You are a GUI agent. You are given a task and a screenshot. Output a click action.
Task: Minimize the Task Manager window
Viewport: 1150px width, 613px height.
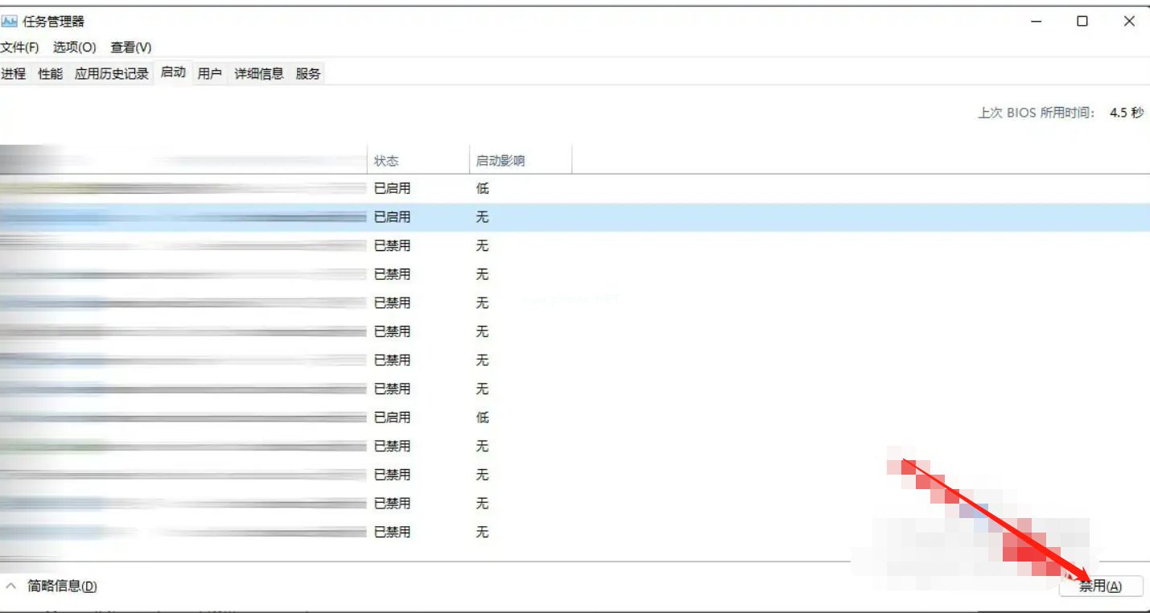coord(1037,22)
